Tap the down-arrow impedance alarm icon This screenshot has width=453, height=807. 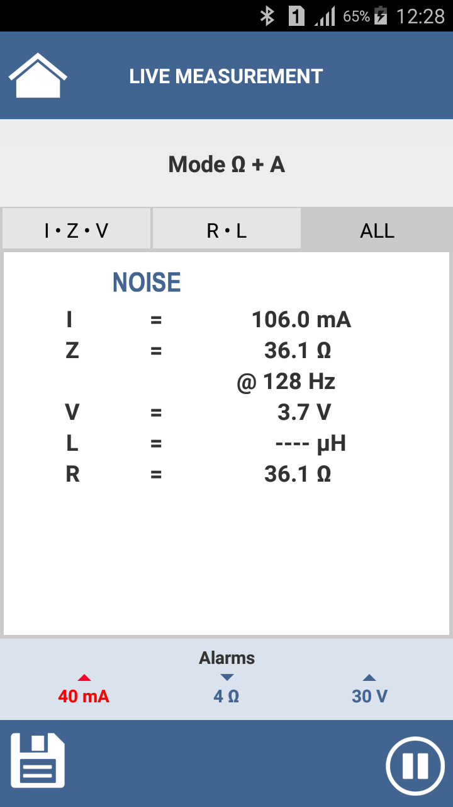pyautogui.click(x=227, y=677)
